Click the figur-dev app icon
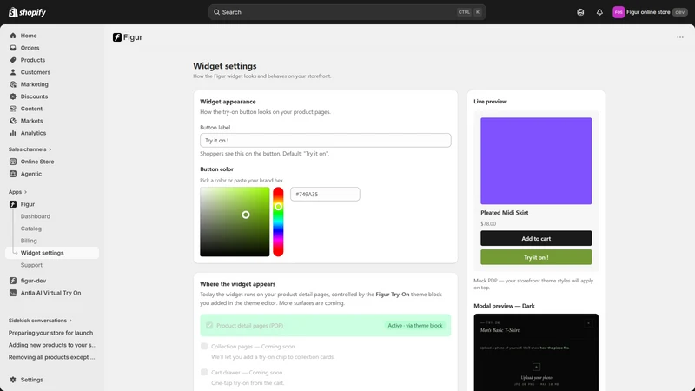The image size is (695, 391). (x=13, y=281)
